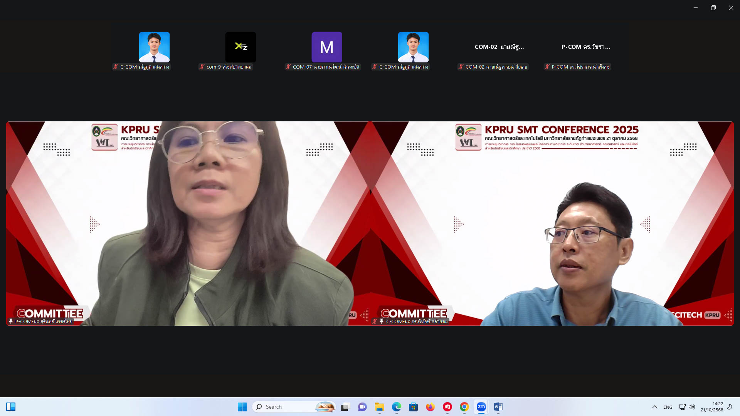Expand the system tray hidden icons chevron

click(x=654, y=407)
